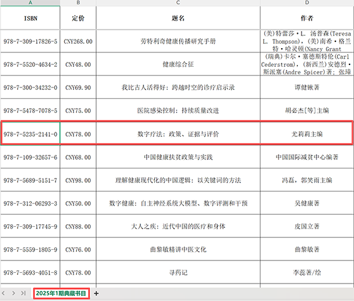The image size is (354, 301).
Task: Select column D header
Action: (307, 2)
